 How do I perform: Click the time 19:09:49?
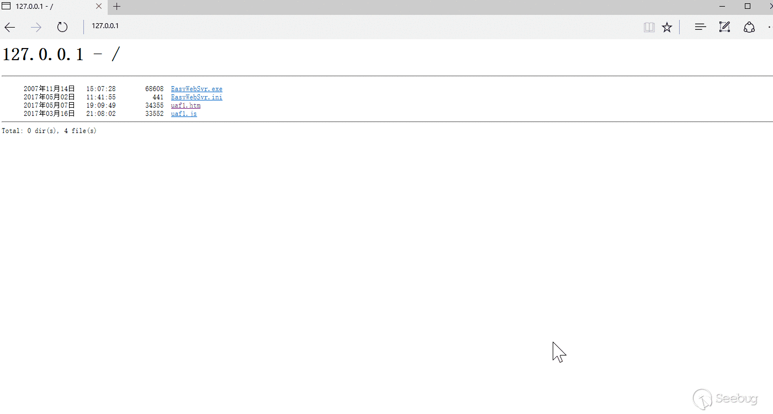coord(101,105)
